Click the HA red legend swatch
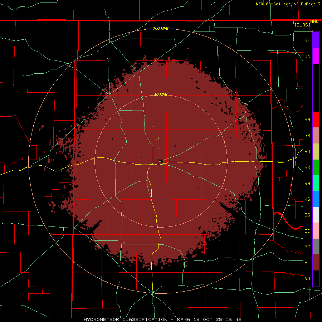This screenshot has height=322, width=322. [x=316, y=119]
